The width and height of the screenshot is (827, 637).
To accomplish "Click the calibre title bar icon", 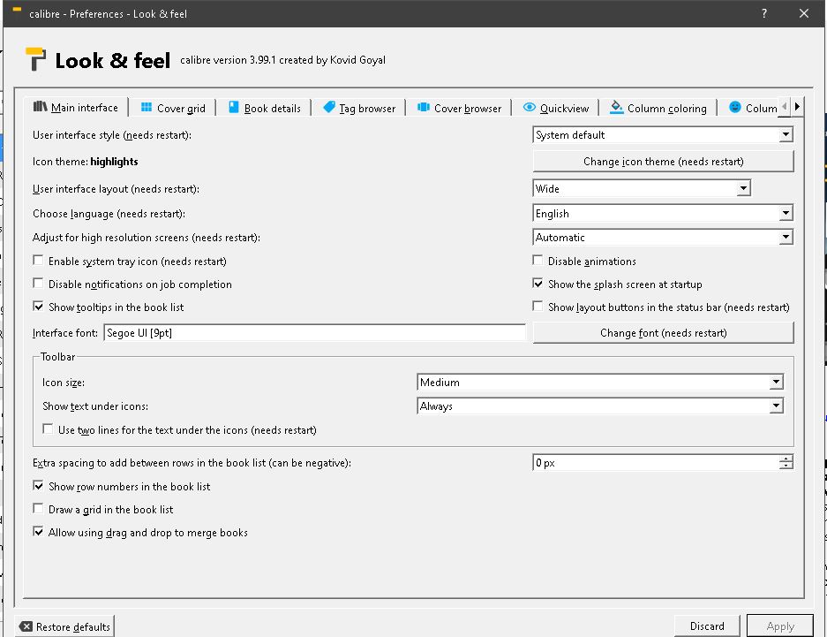I will coord(17,11).
